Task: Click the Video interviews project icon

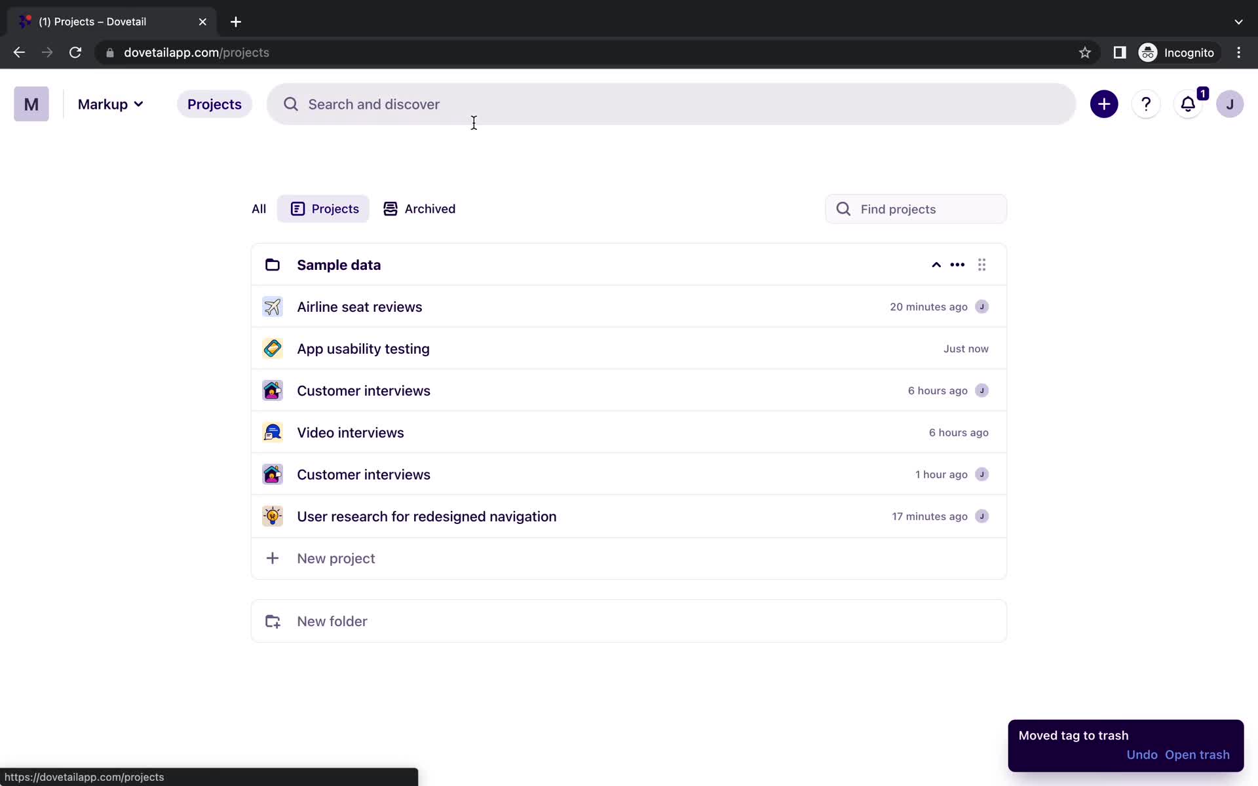Action: (272, 432)
